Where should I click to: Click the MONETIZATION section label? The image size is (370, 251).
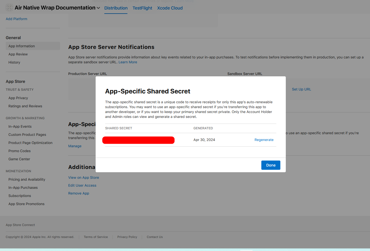pos(18,171)
